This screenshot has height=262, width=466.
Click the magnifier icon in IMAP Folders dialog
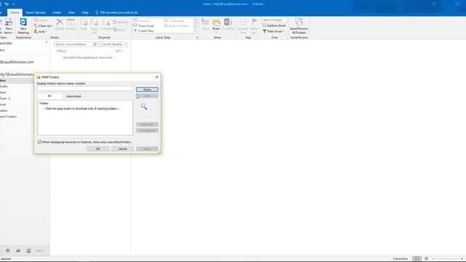(144, 107)
